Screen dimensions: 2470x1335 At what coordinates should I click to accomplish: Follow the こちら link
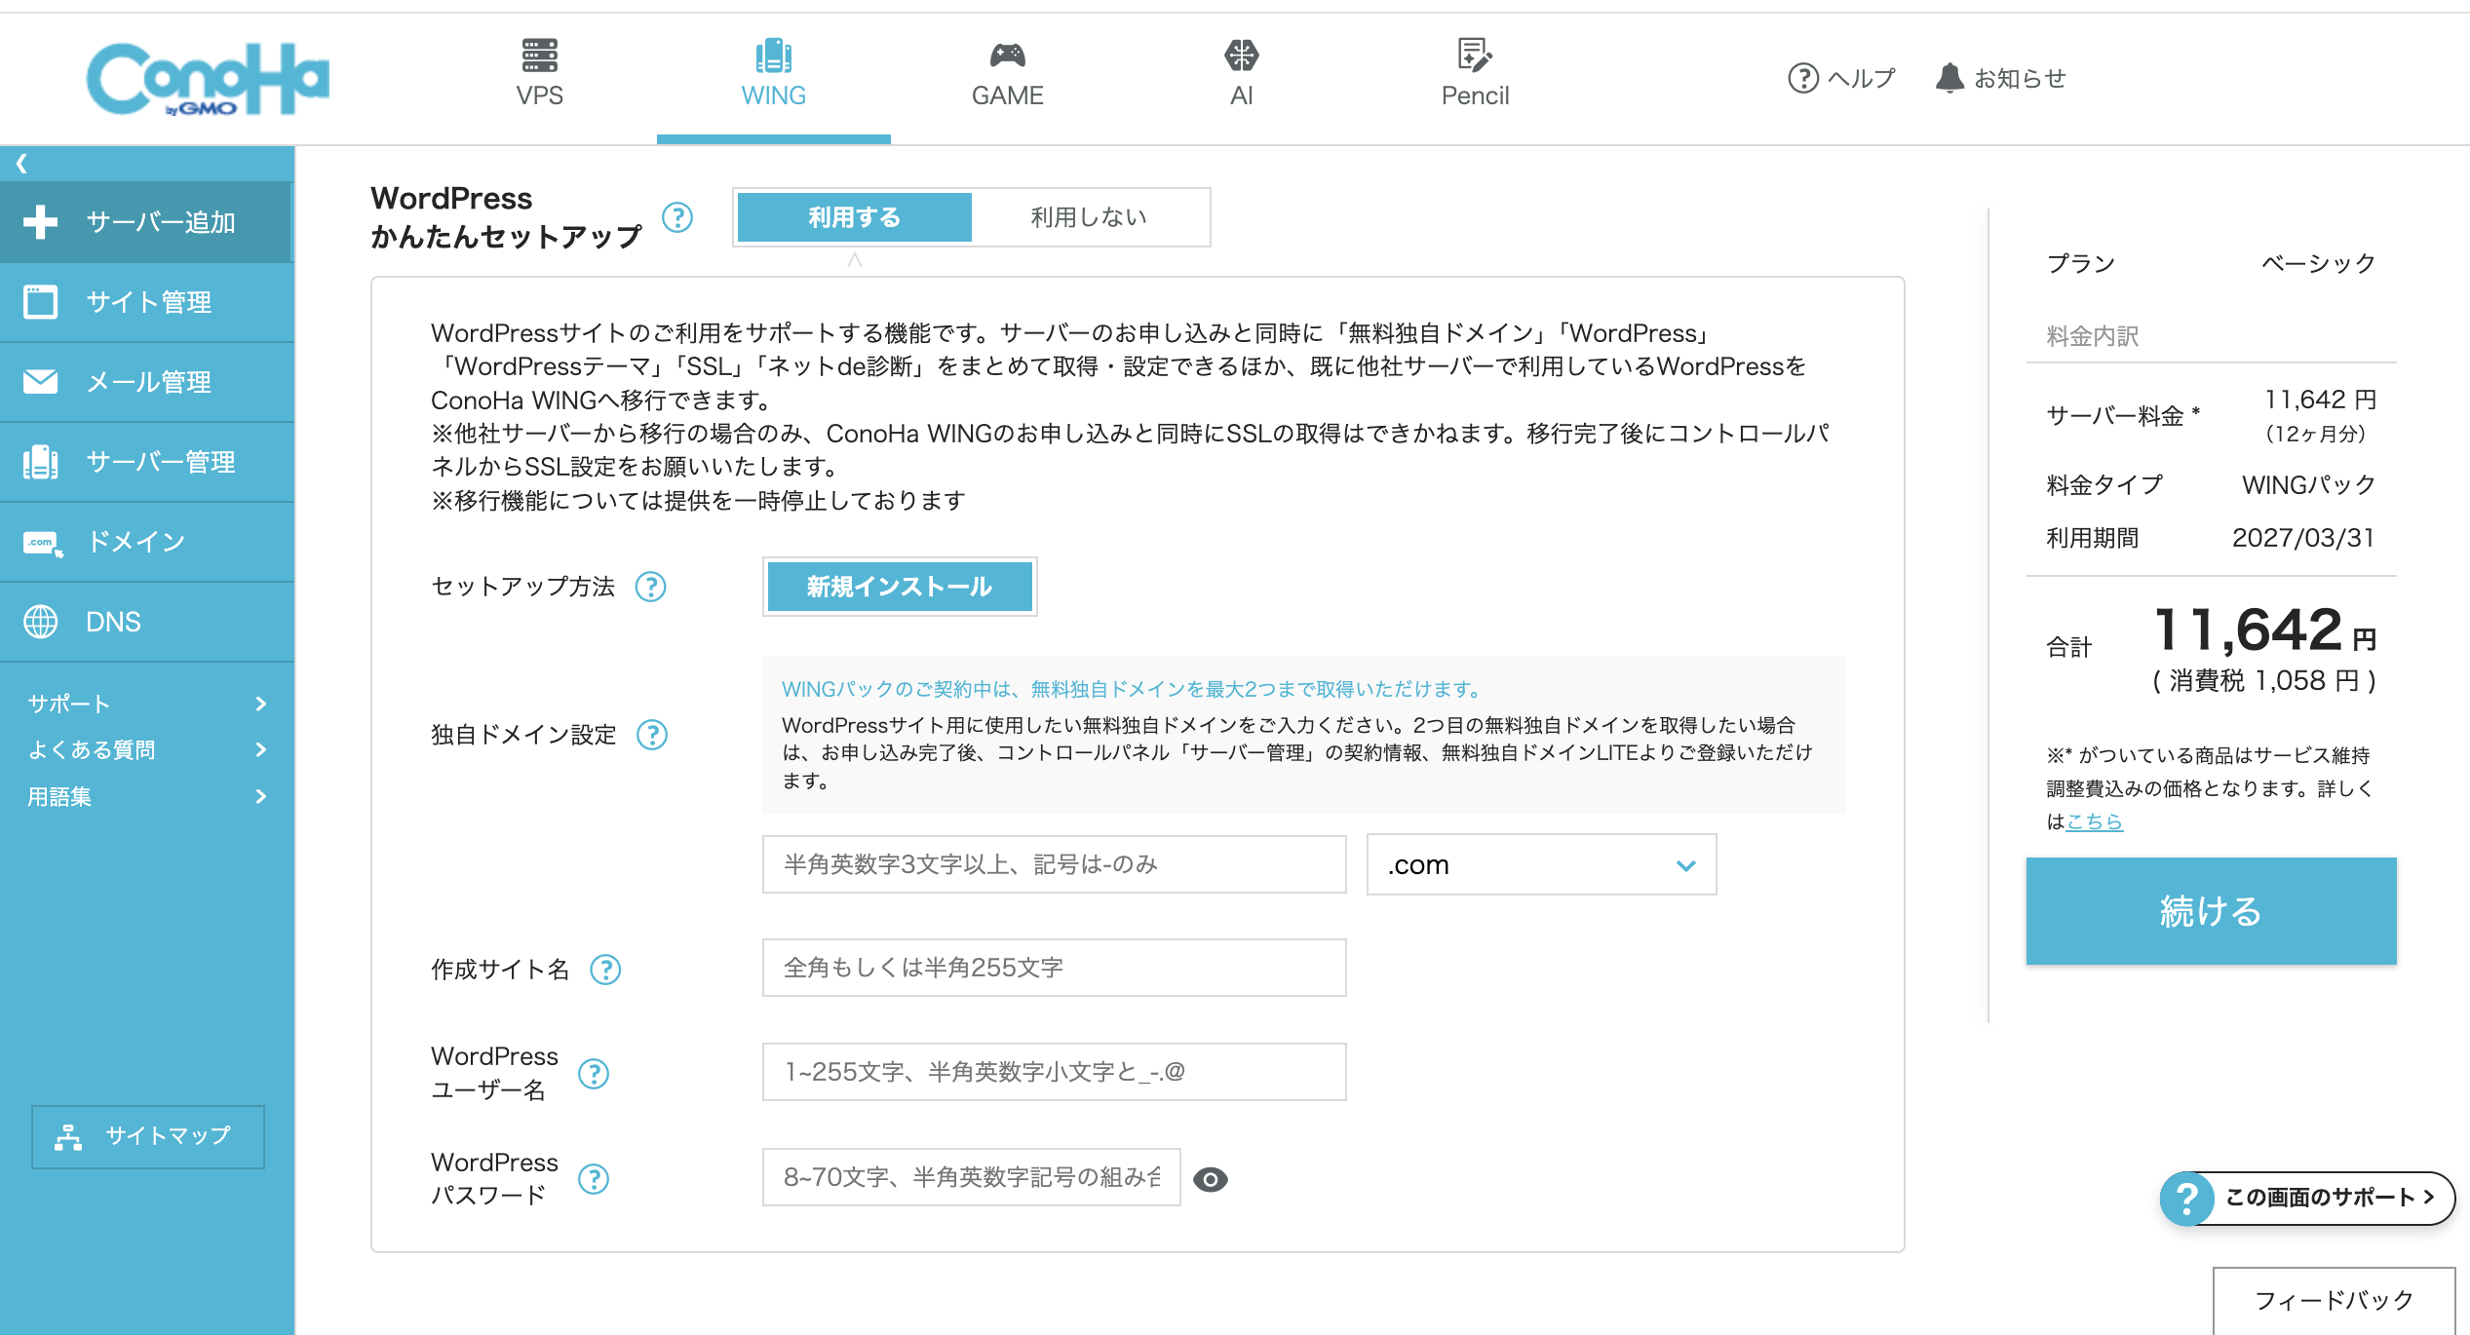[x=2094, y=821]
